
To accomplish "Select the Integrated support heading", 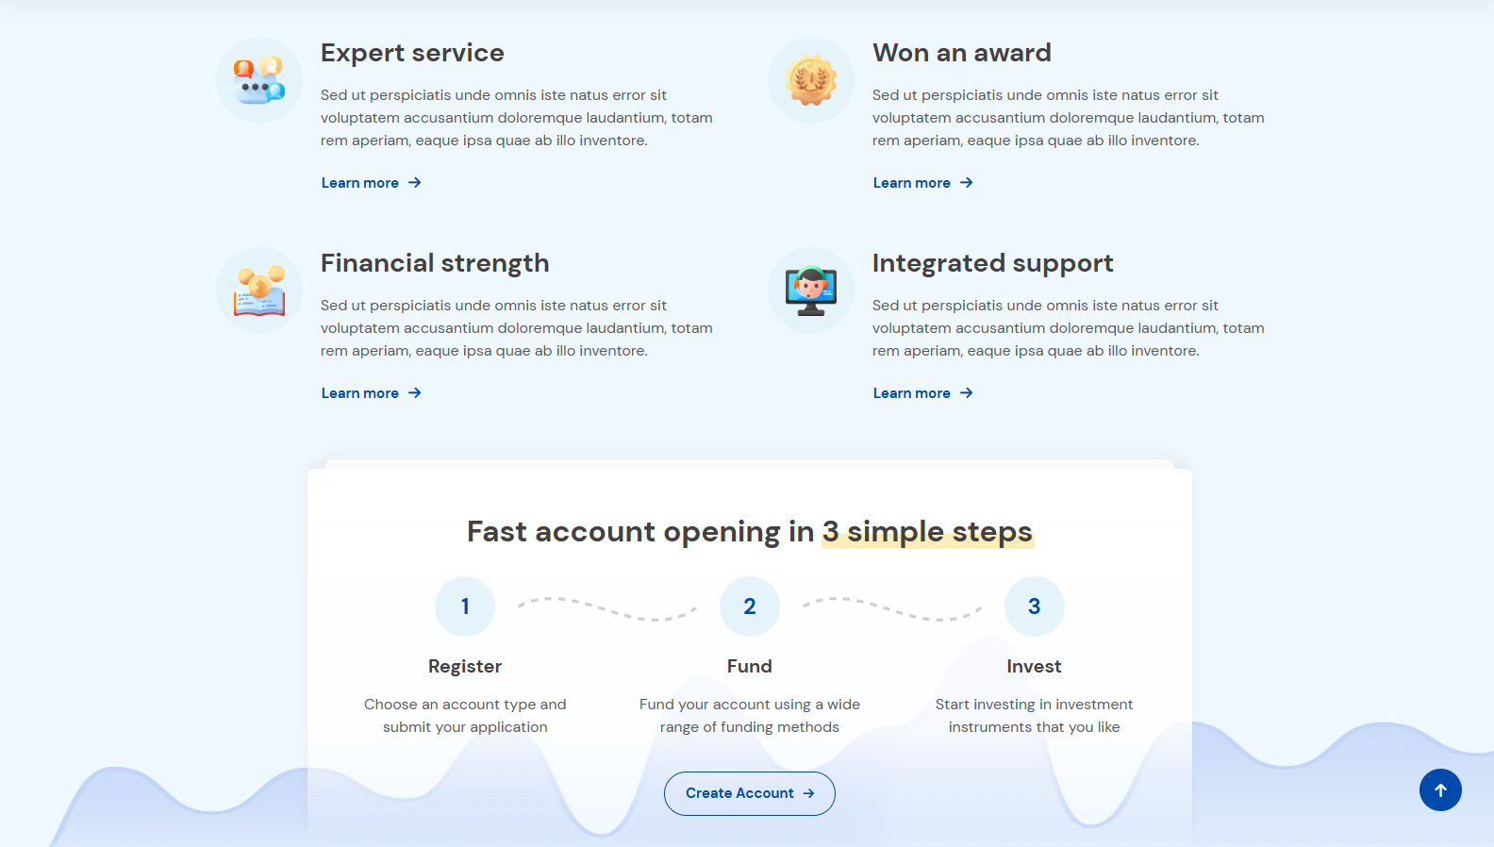I will point(992,263).
